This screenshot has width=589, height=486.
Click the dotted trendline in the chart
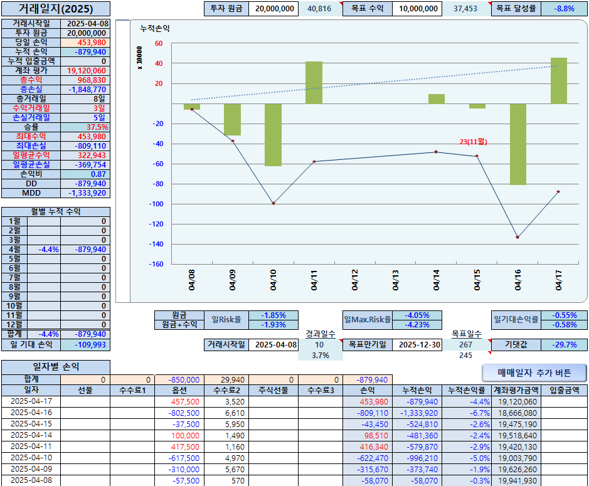coord(374,83)
